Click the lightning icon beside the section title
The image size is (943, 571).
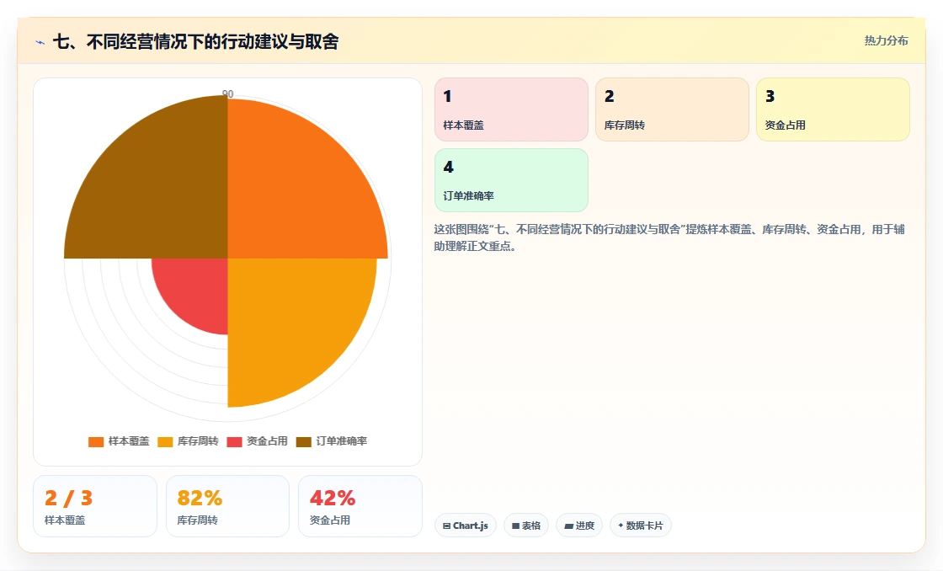tap(40, 42)
